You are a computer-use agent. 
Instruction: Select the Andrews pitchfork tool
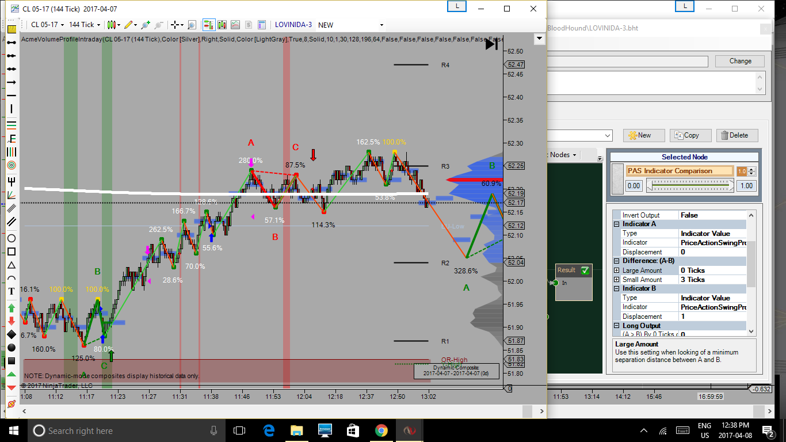[x=12, y=181]
